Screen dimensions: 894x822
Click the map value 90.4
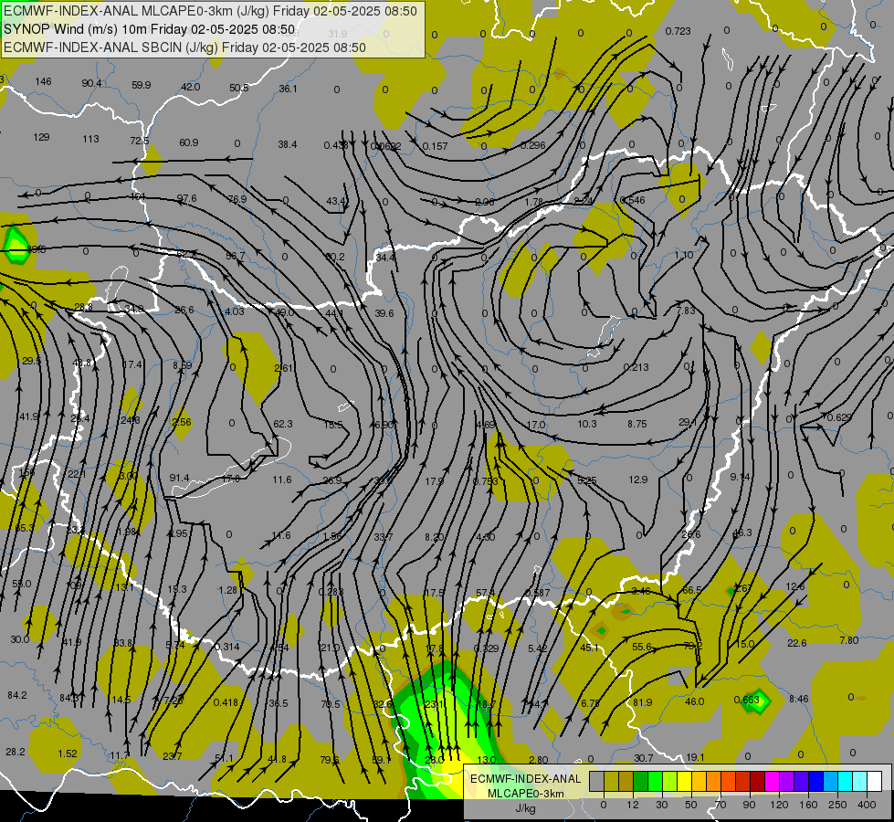pos(92,83)
